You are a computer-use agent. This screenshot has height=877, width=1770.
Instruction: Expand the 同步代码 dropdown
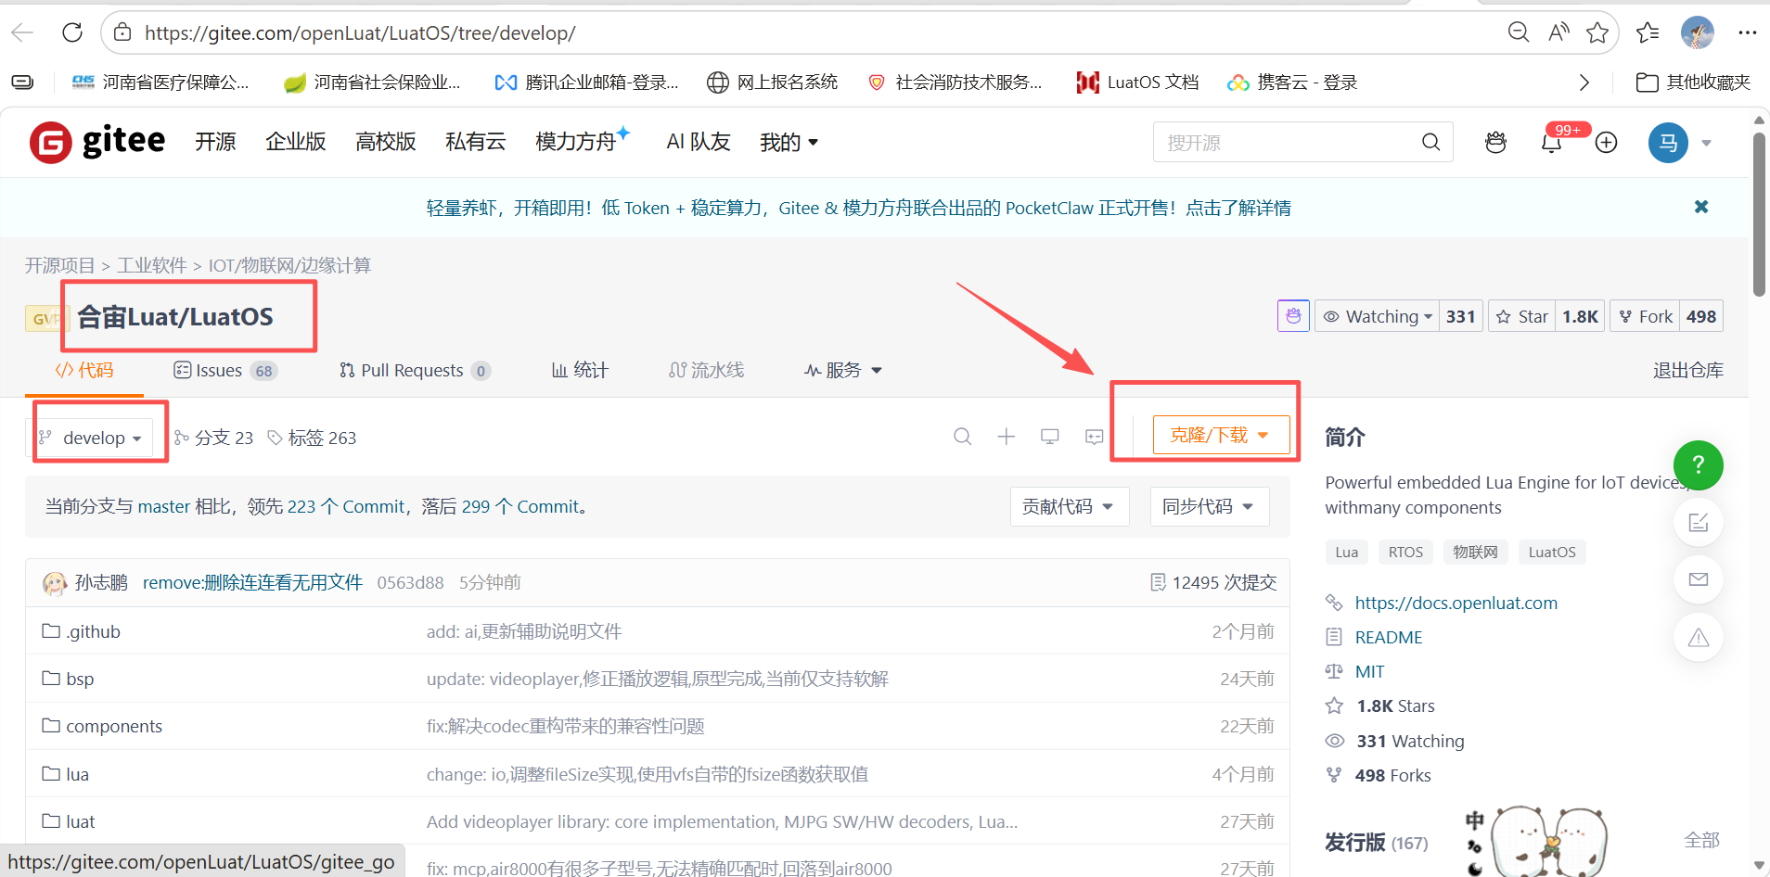pyautogui.click(x=1209, y=506)
